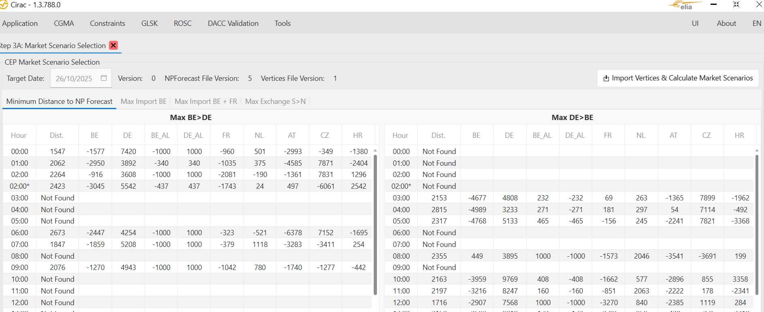
Task: Click the Elia logo in title bar
Action: click(x=684, y=5)
